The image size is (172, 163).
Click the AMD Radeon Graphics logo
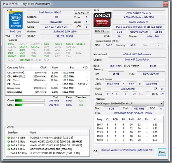102,20
